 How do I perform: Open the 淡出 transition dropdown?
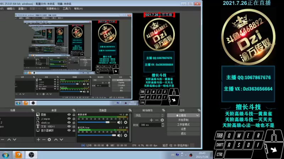point(149,116)
